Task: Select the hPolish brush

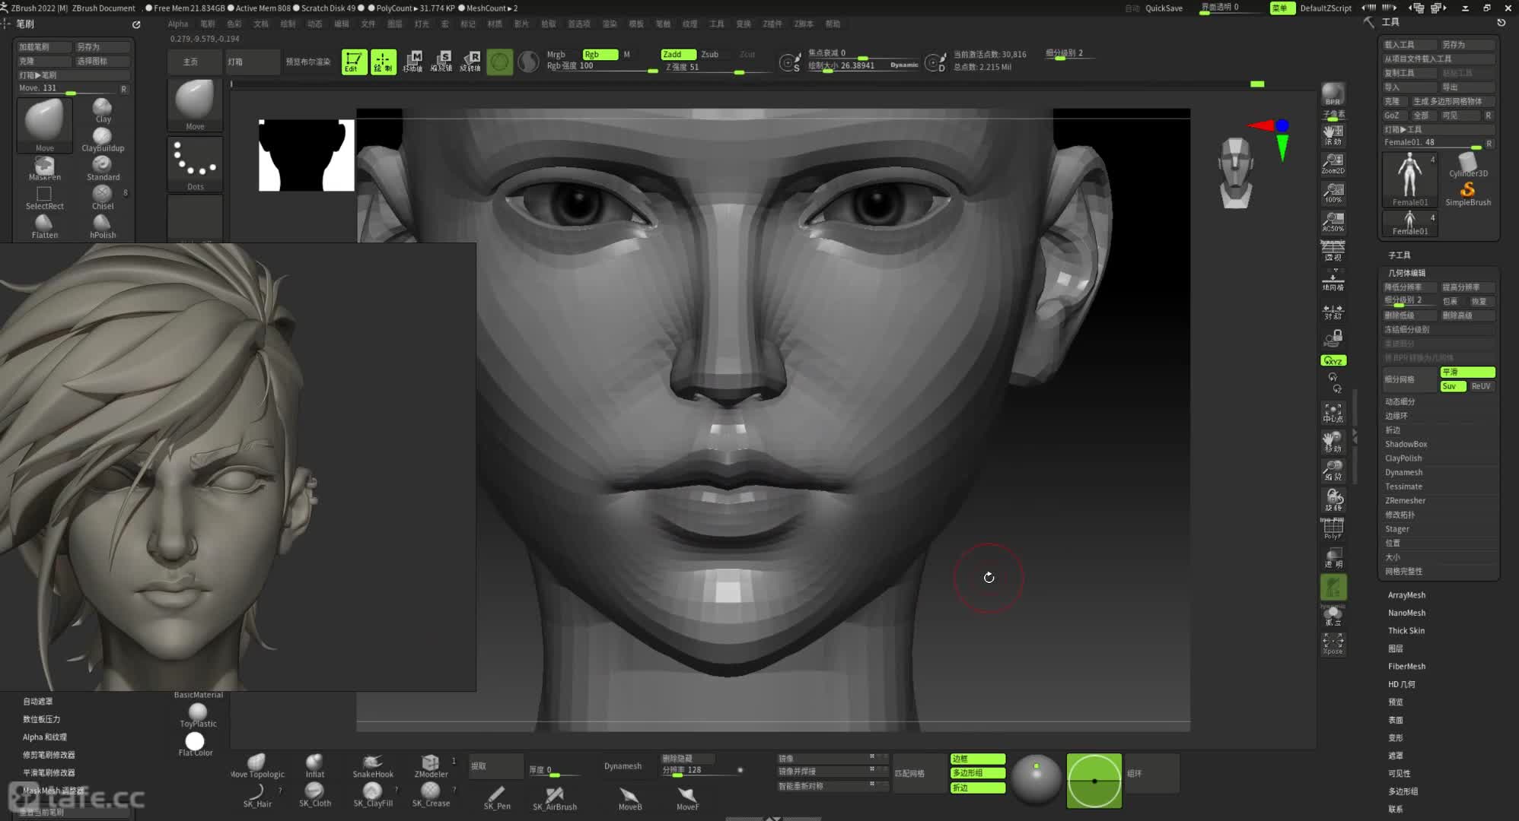Action: (103, 227)
